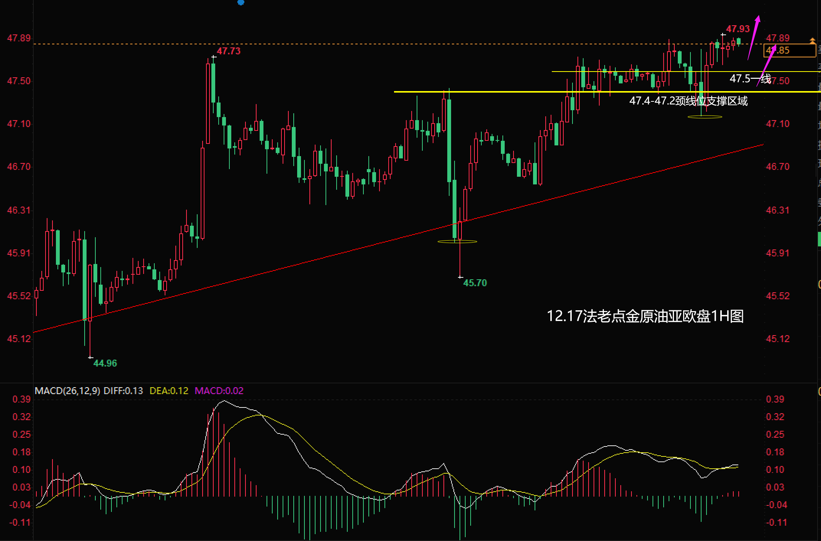The image size is (821, 541).
Task: Click the yellow DEA:0.12 label
Action: point(169,391)
